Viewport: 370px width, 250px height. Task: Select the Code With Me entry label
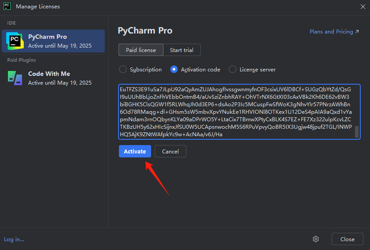(49, 74)
